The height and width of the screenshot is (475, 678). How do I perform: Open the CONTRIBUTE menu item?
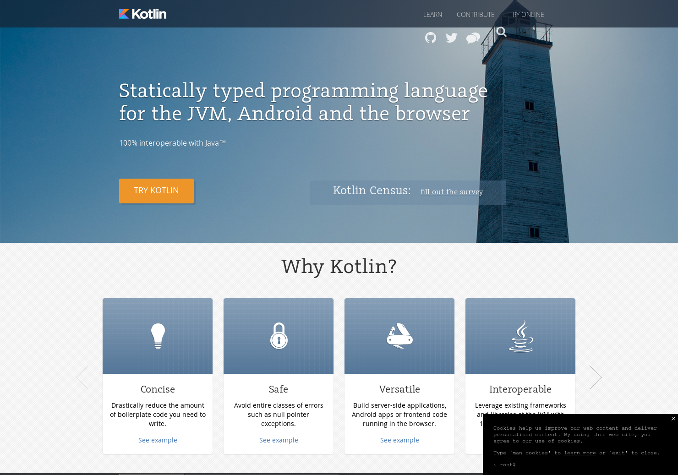(x=476, y=15)
